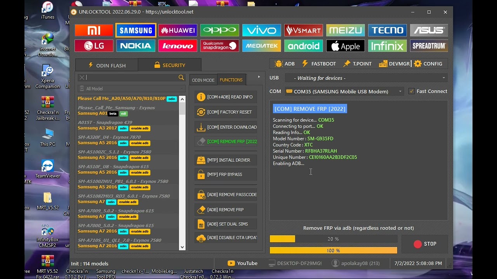Switch to the SECURITY tab

[x=170, y=65]
